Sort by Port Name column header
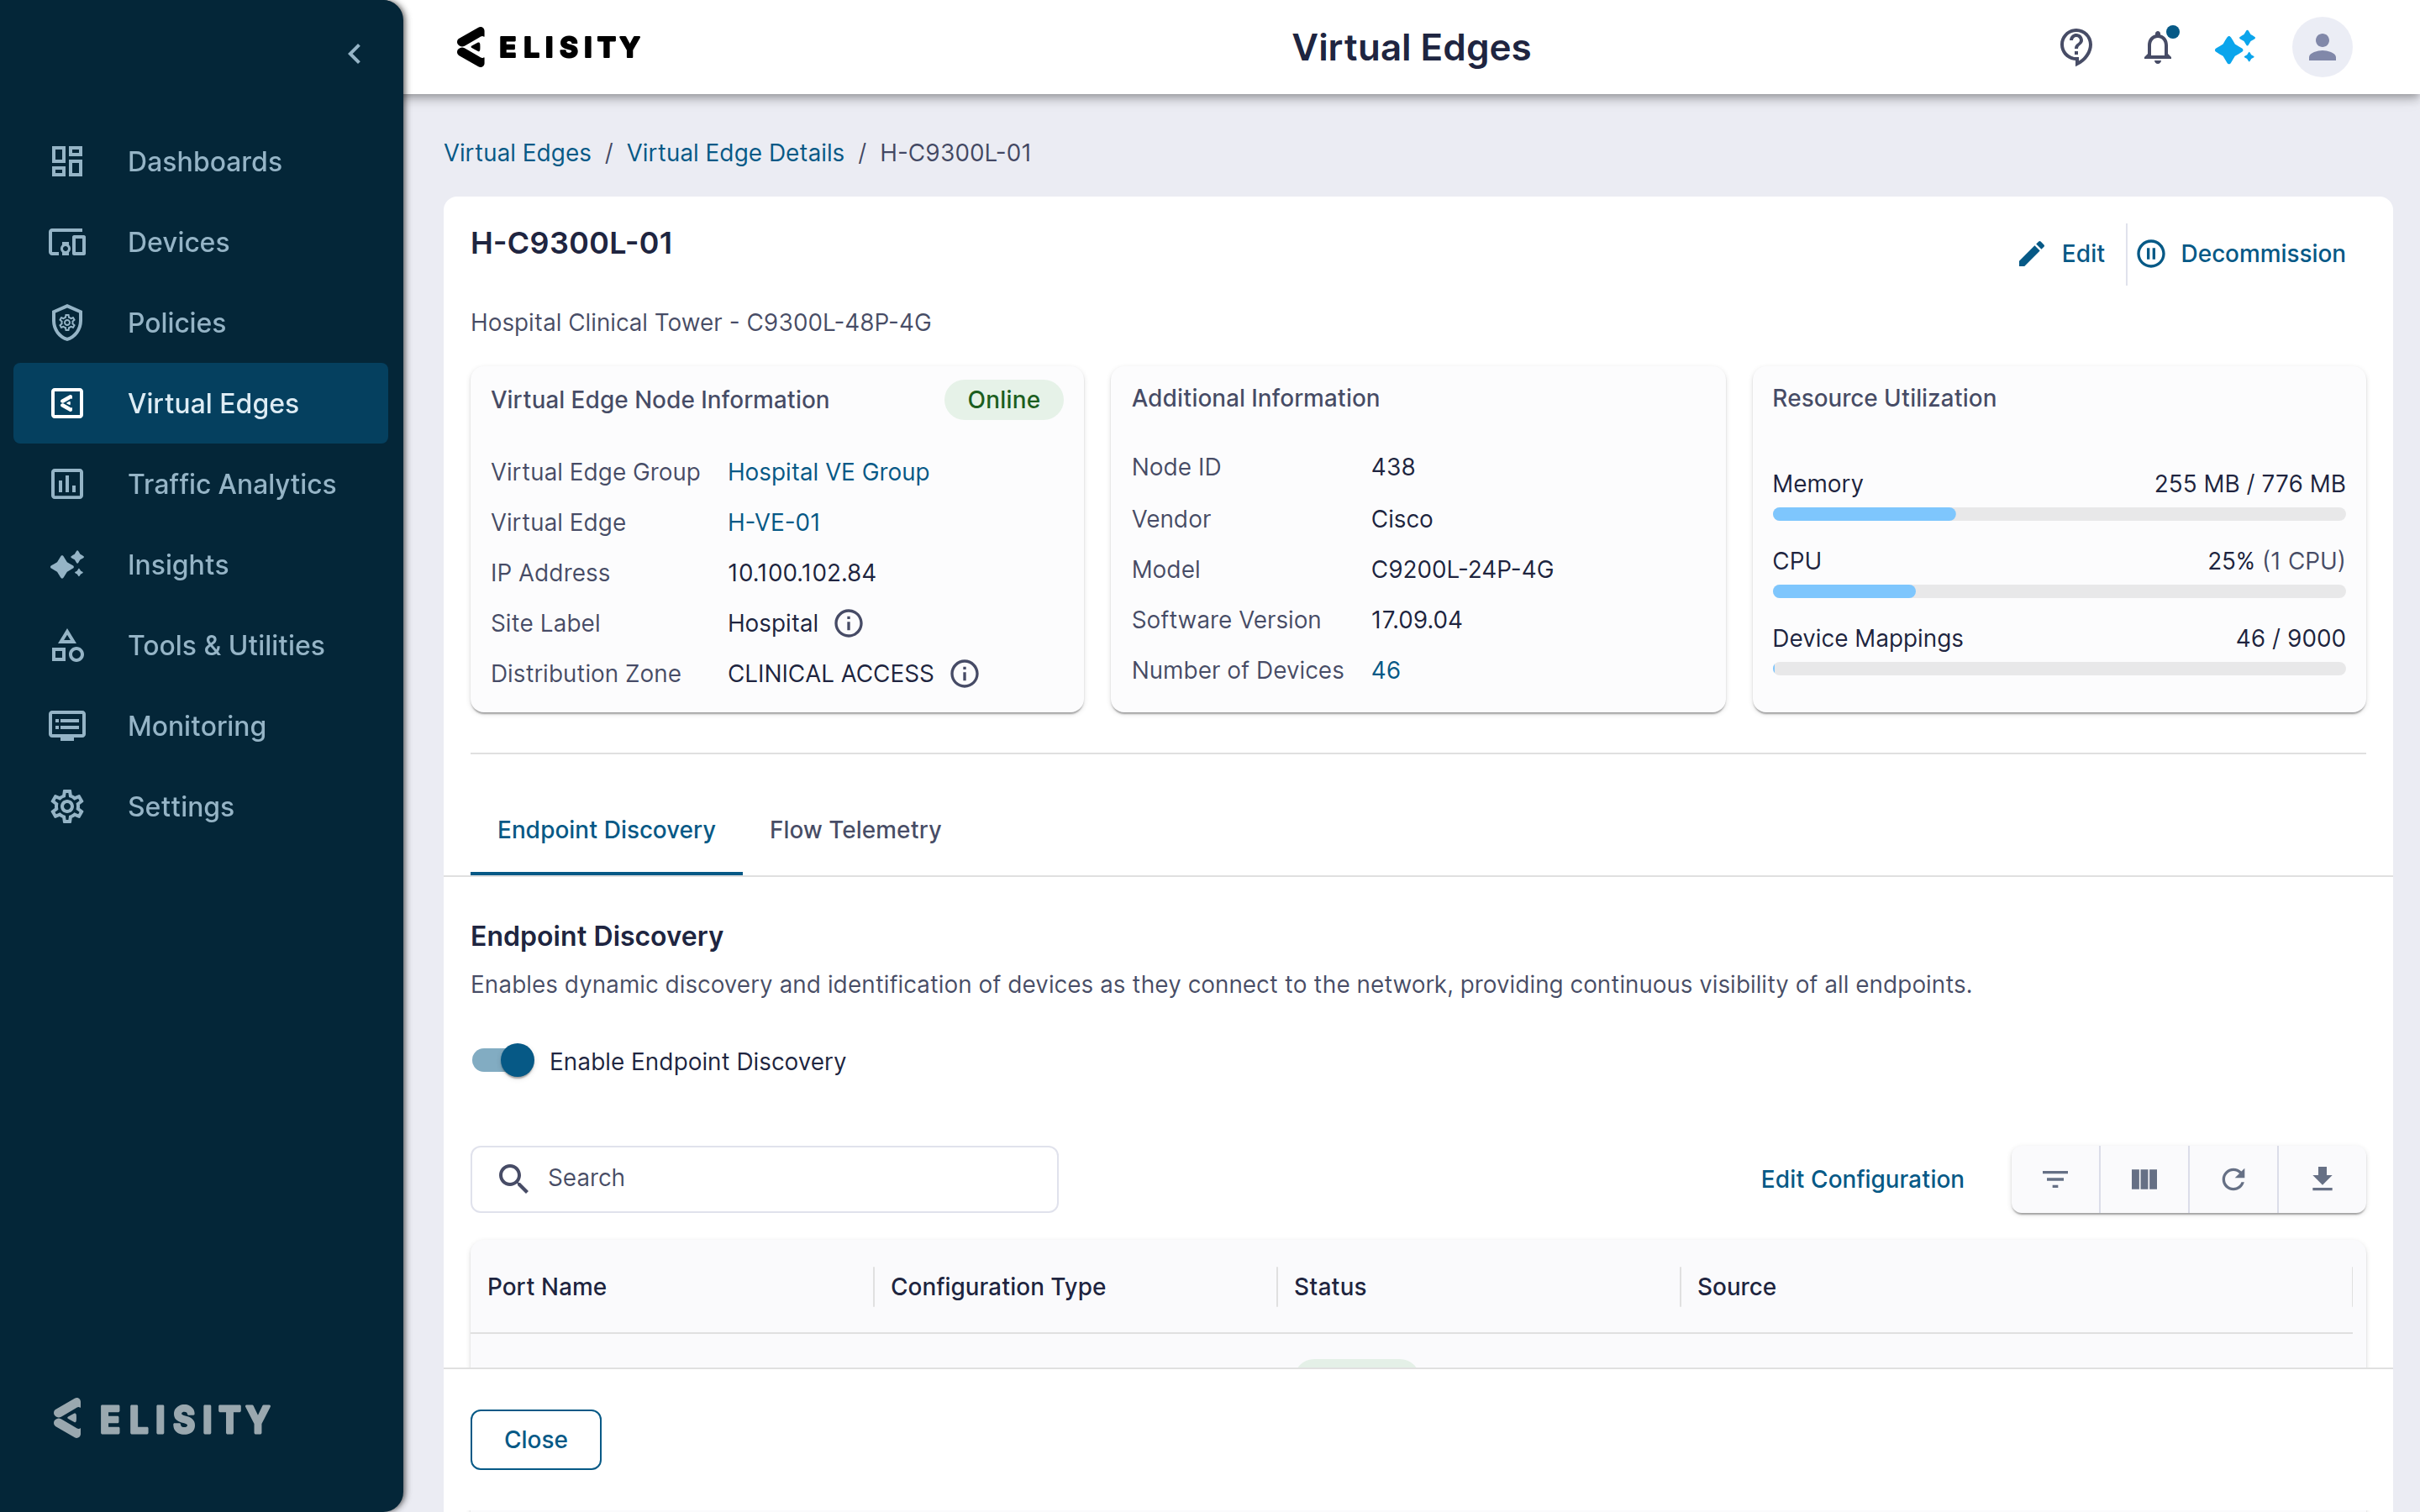2420x1512 pixels. pyautogui.click(x=547, y=1286)
